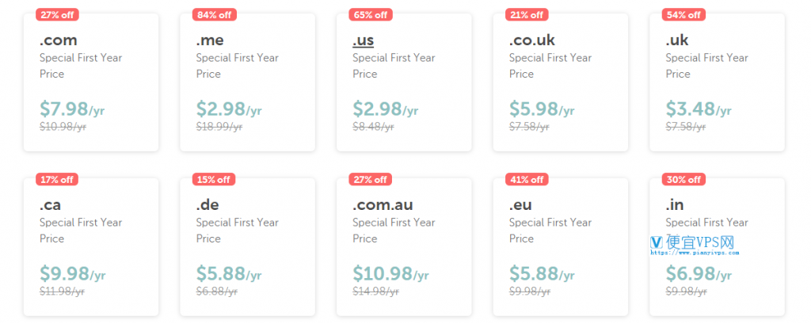Select the .co.uk domain heading
Screen dimensions: 811x324
point(531,40)
